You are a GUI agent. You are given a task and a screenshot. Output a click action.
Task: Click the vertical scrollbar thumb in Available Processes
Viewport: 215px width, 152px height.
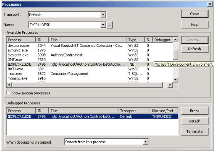tap(175, 54)
